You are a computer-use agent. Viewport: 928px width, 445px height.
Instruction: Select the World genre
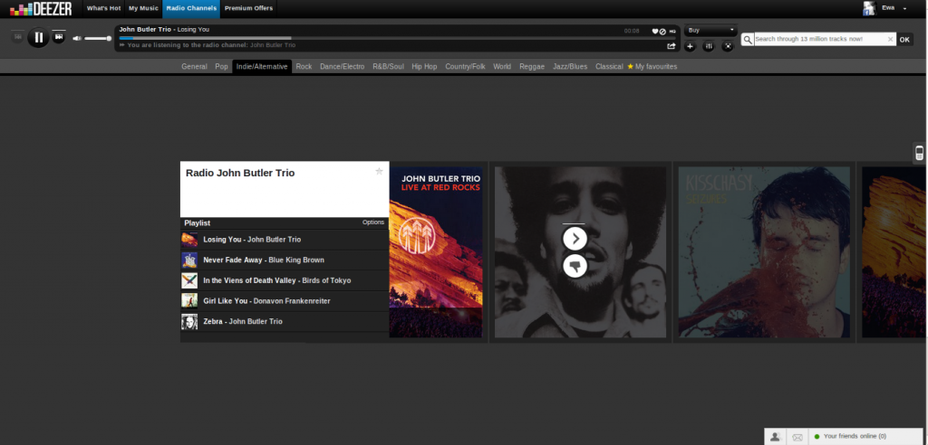[x=502, y=67]
